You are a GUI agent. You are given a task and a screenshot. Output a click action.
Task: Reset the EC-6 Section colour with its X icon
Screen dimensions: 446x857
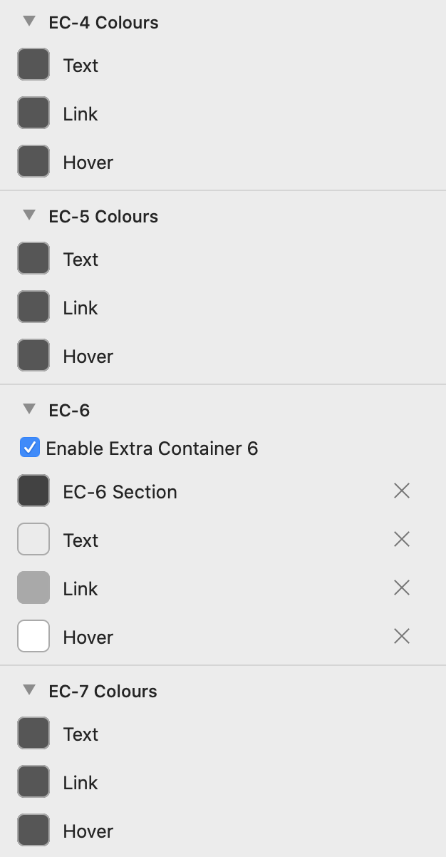[x=402, y=491]
